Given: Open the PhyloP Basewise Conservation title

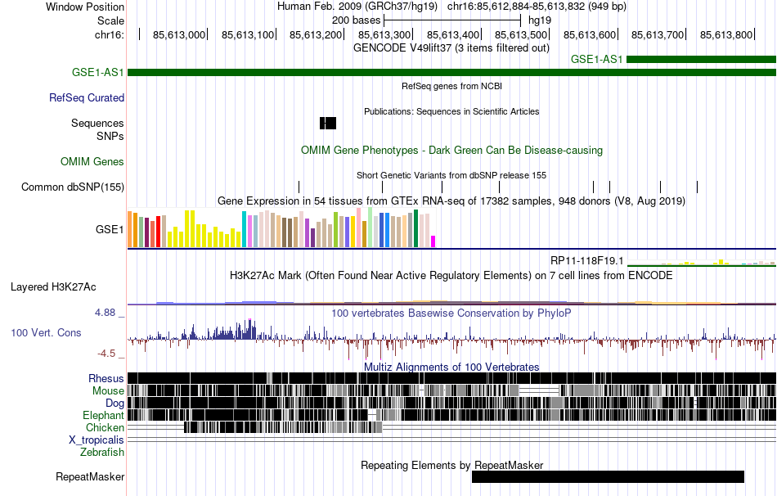Looking at the screenshot, I should coord(451,313).
